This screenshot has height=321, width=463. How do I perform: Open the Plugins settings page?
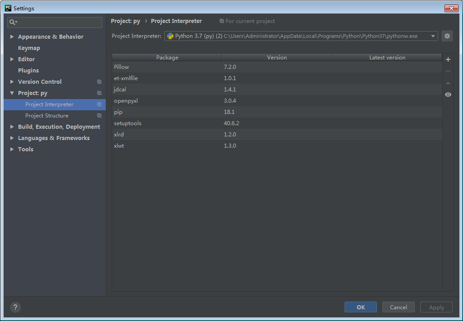(x=28, y=70)
